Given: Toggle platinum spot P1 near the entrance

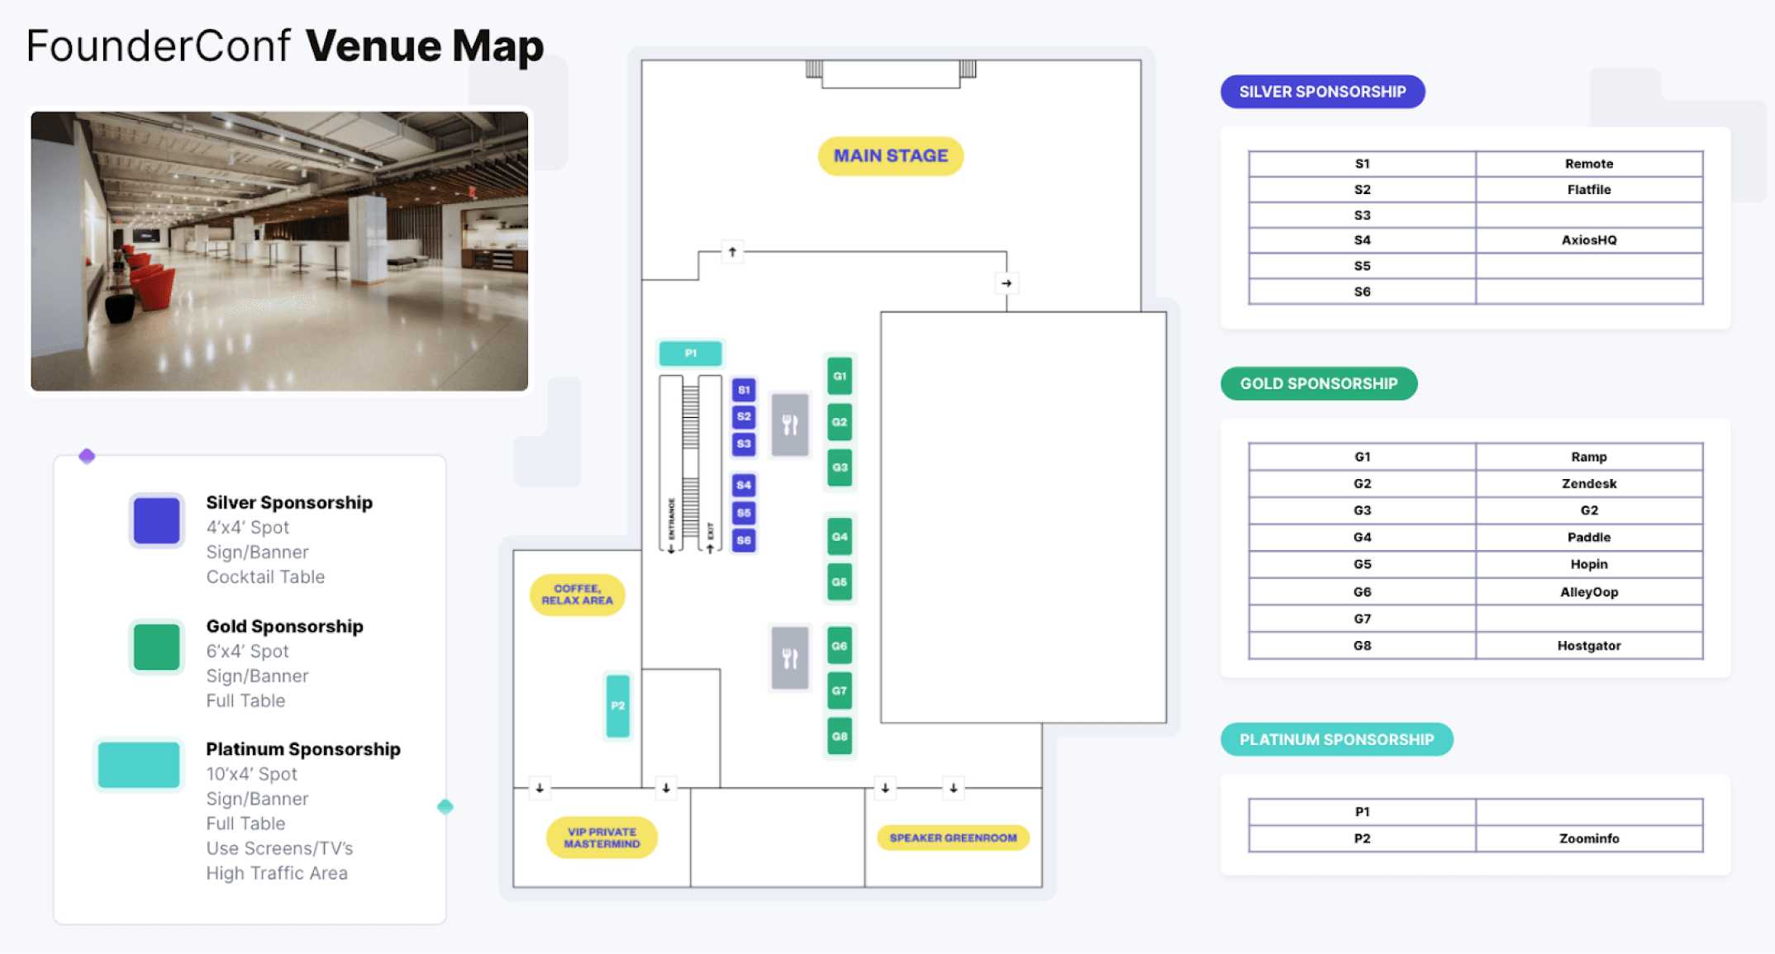Looking at the screenshot, I should coord(690,353).
